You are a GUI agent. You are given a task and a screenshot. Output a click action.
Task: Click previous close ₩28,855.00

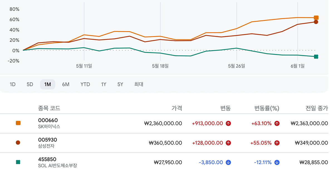[314, 162]
